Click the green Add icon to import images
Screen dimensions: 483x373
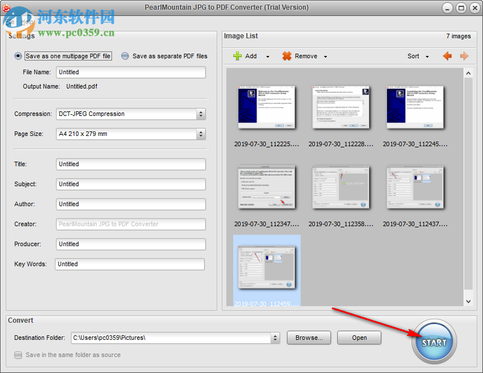(x=236, y=56)
